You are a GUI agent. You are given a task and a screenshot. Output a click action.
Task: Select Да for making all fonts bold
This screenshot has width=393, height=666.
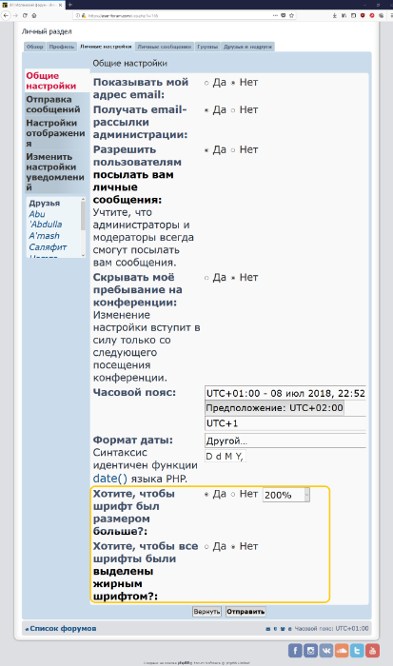(x=206, y=547)
